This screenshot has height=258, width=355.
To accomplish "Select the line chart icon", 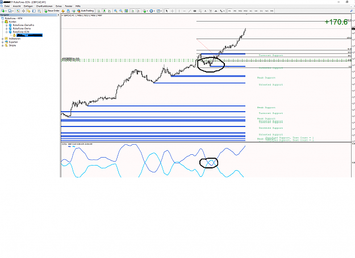I will pyautogui.click(x=110, y=11).
